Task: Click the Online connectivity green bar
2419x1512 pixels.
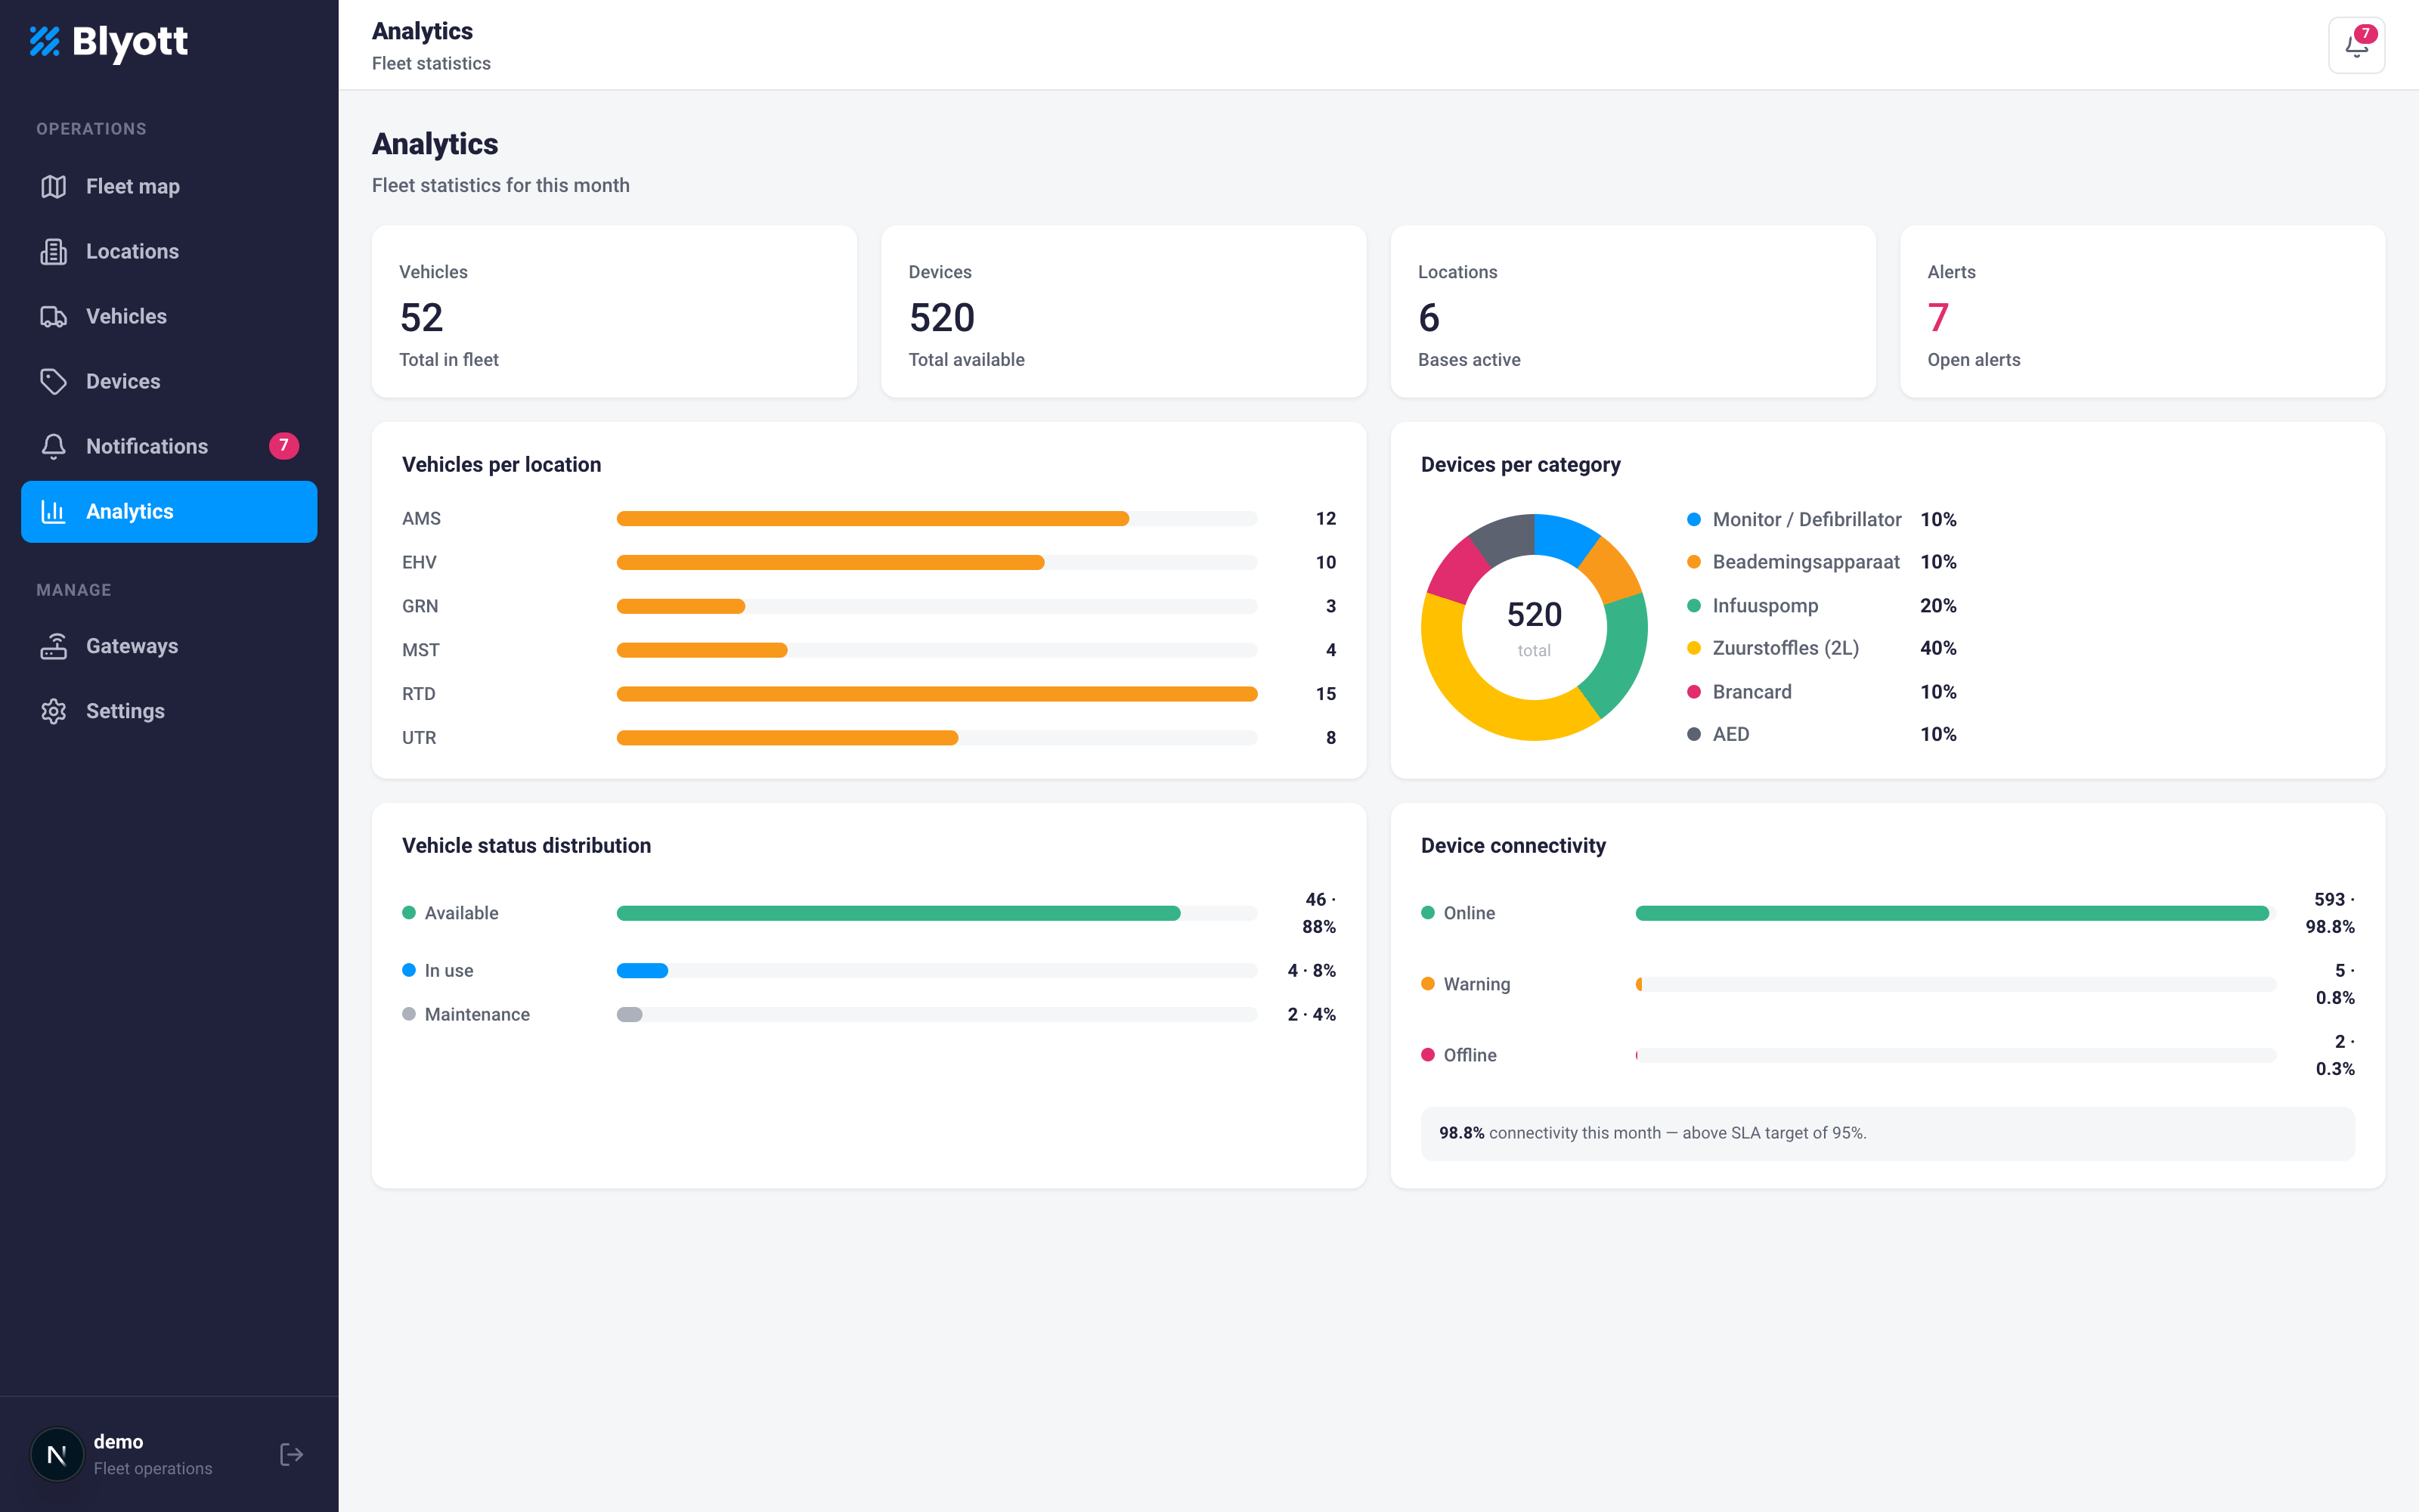Action: (1951, 913)
